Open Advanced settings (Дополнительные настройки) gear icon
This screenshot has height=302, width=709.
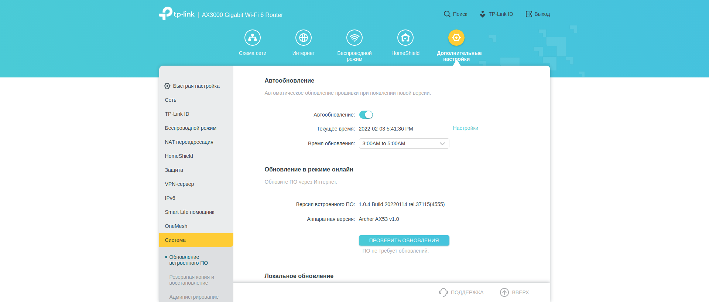[456, 38]
